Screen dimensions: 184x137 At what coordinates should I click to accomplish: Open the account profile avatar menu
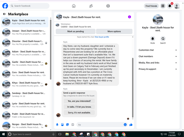(x=177, y=6)
